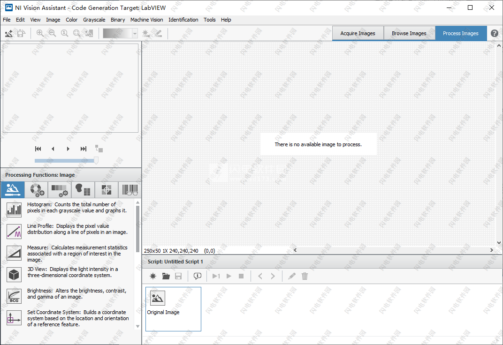Click the functions list scroll down arrow
This screenshot has width=503, height=345.
137,326
